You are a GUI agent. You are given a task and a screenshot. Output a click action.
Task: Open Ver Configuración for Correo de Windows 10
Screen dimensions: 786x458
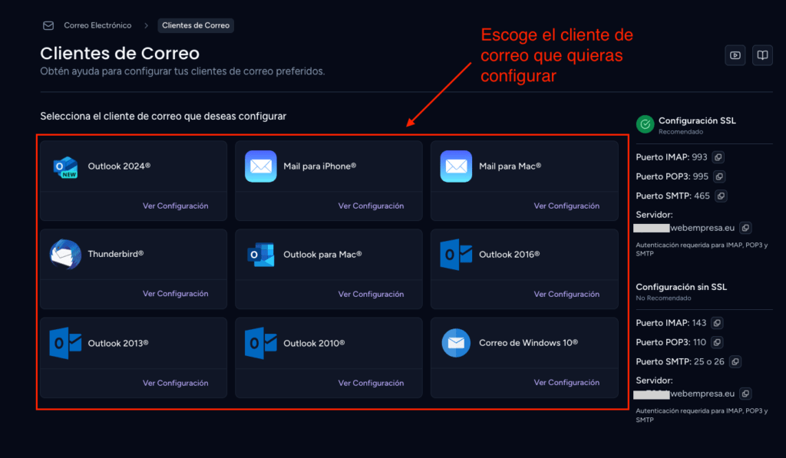[566, 382]
